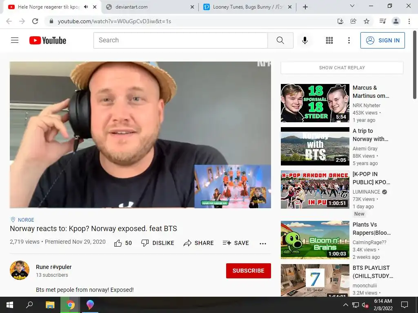Screen dimensions: 418x313
Task: Click the page vertical scrollbar
Action: (415, 65)
